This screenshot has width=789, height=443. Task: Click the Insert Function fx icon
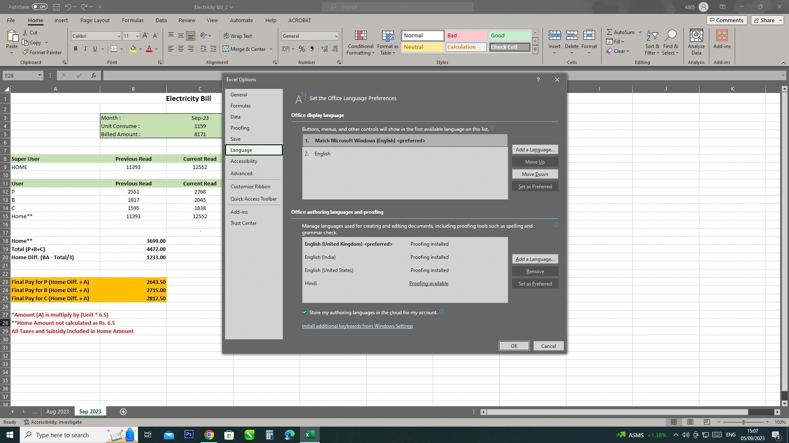click(94, 75)
